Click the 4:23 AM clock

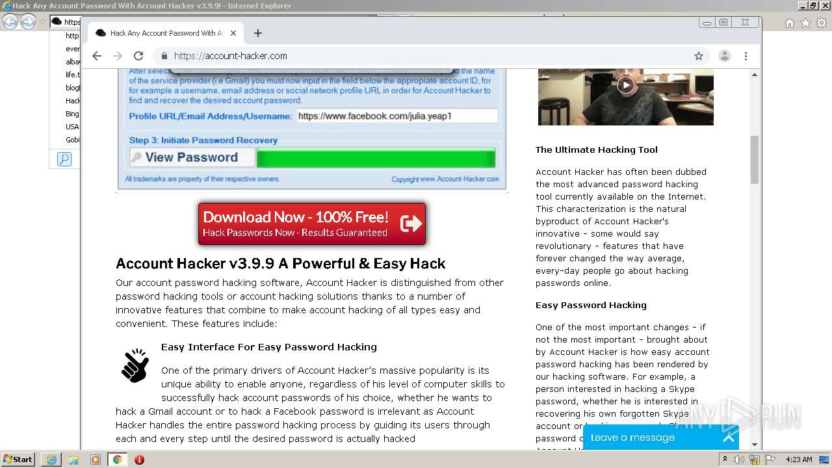click(799, 460)
